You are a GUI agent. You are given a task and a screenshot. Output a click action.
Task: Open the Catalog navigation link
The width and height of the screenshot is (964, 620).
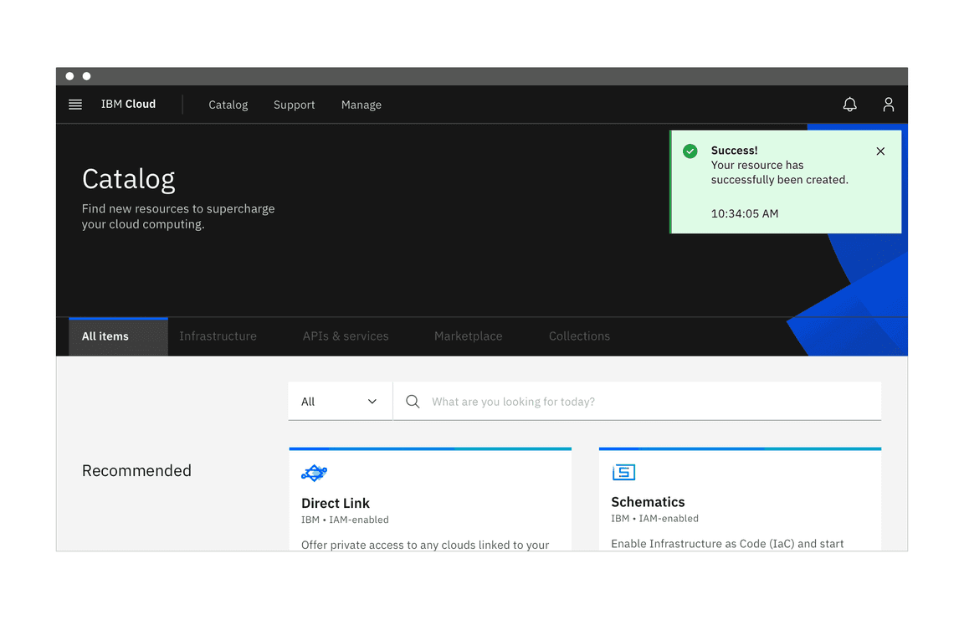click(228, 105)
